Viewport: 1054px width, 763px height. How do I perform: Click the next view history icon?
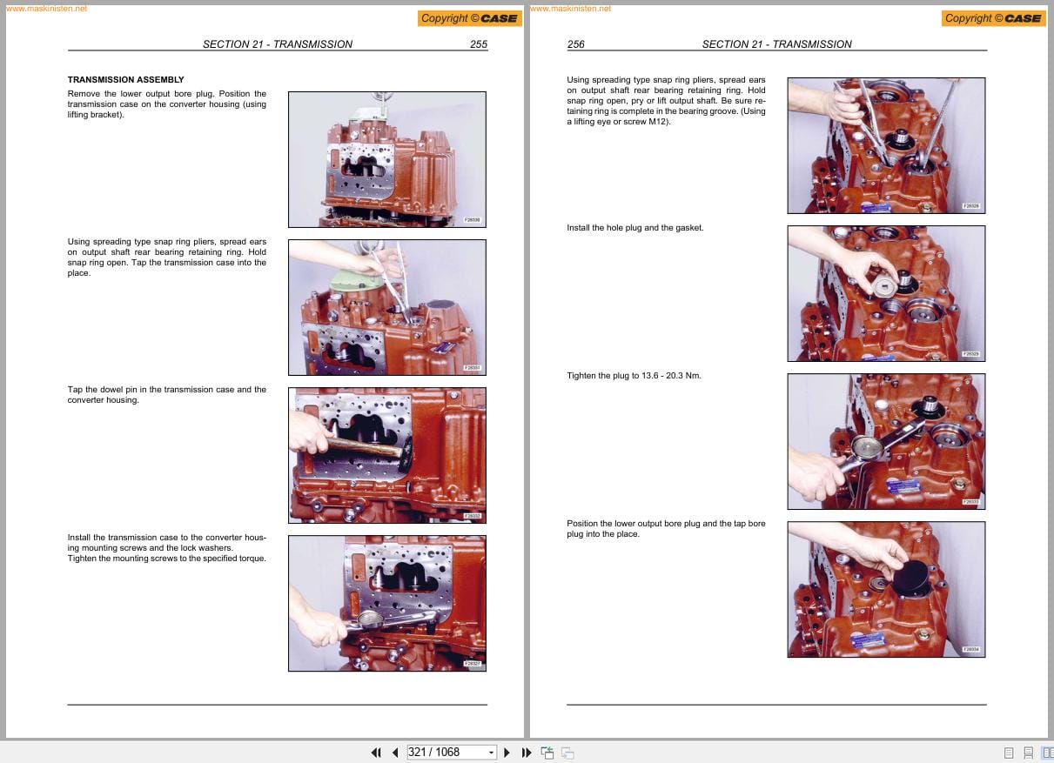[567, 752]
